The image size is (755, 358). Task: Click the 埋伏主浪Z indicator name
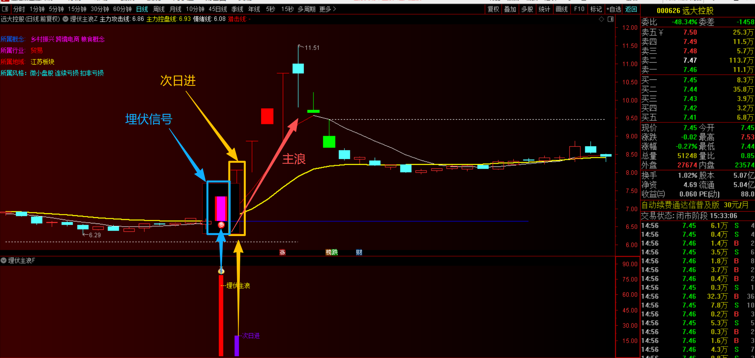[84, 19]
